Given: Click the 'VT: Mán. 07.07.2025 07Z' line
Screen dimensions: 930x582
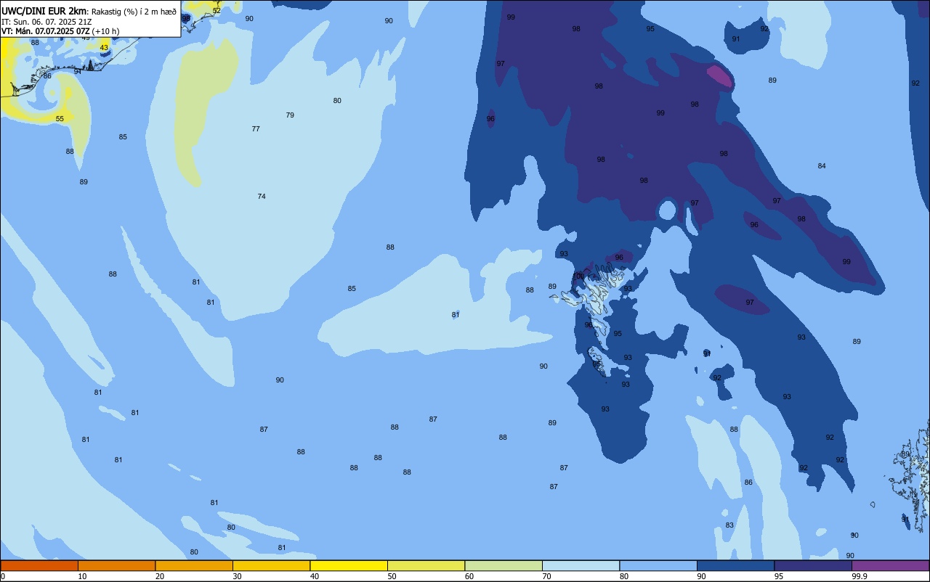Looking at the screenshot, I should click(x=45, y=31).
